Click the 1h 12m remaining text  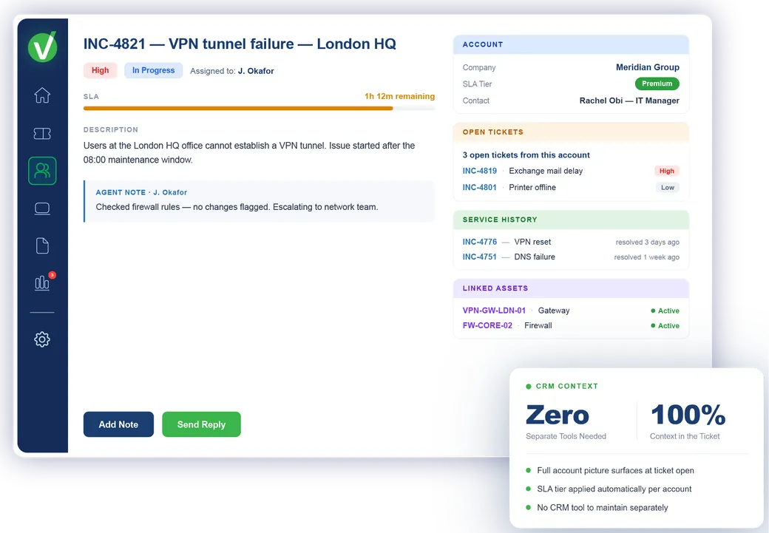[x=399, y=96]
